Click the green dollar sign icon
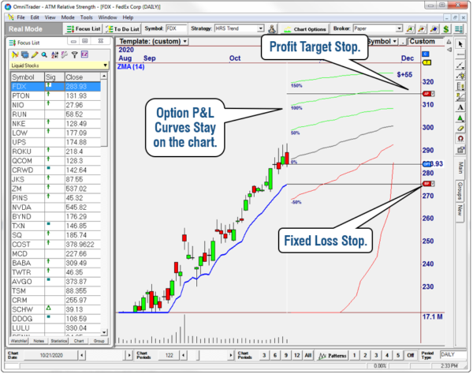Screen dimensions: 473x374 [x=446, y=29]
